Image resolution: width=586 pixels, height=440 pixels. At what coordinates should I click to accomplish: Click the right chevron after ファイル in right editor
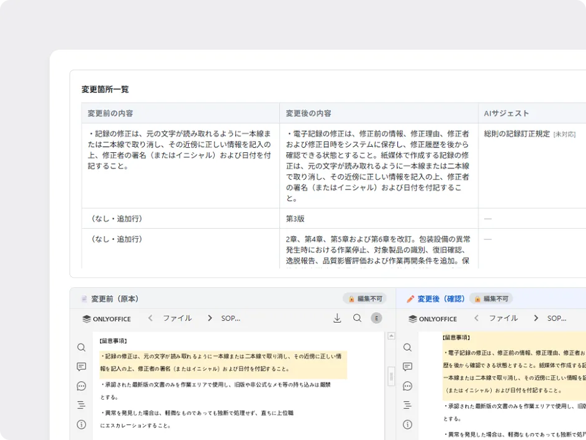tap(536, 318)
